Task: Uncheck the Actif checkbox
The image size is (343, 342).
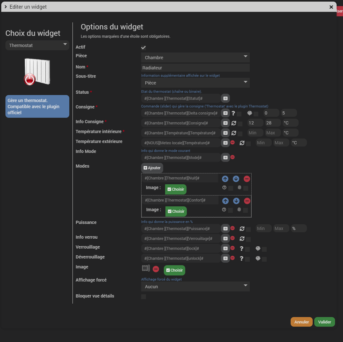Action: click(143, 48)
